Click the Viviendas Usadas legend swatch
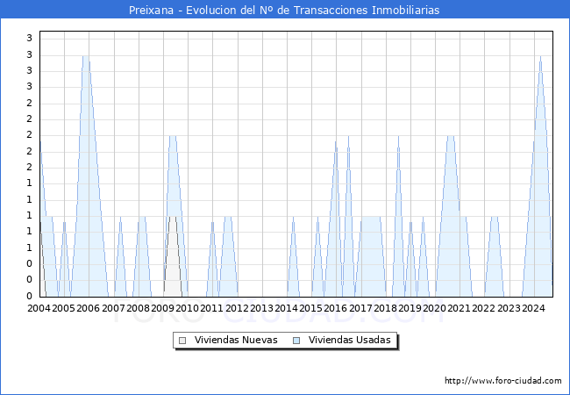This screenshot has width=570, height=395. [296, 341]
